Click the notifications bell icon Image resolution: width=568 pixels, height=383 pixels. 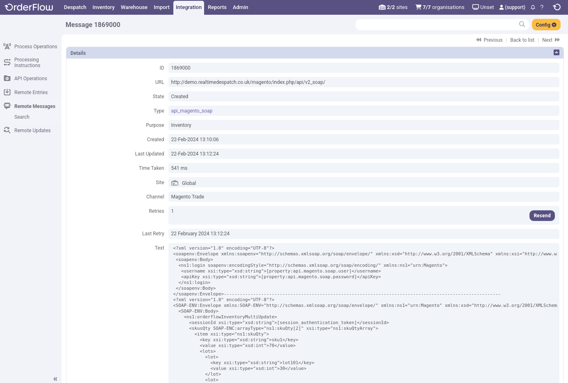(533, 7)
